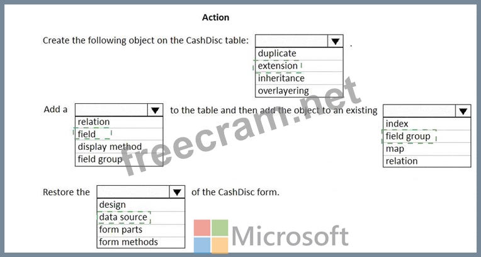
Task: Select 'inheritance' option
Action: coord(299,78)
